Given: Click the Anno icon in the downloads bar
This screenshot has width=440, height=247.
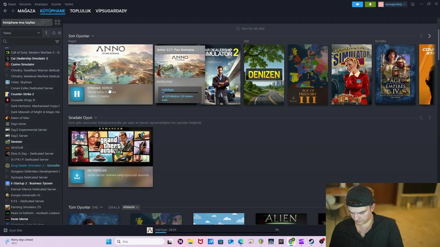Looking at the screenshot, I should (150, 230).
